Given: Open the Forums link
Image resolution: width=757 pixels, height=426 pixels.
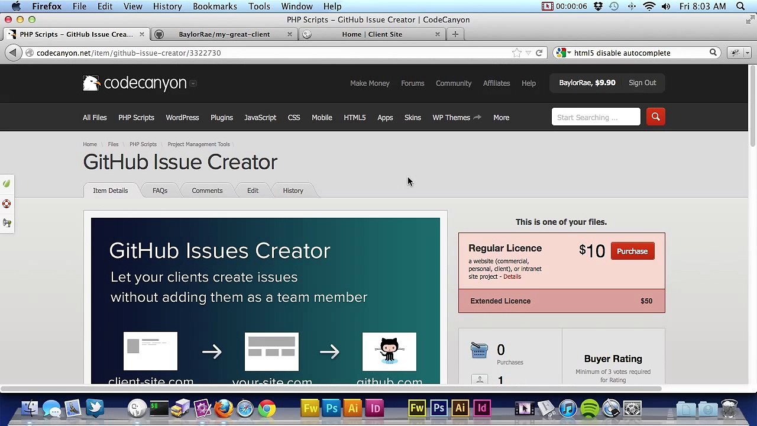Looking at the screenshot, I should [412, 83].
